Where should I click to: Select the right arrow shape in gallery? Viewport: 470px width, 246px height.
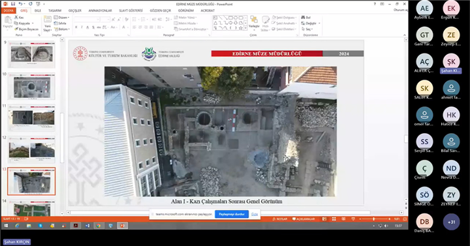(230, 23)
